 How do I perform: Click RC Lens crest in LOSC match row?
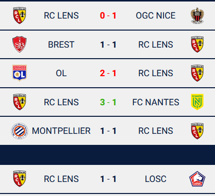pyautogui.click(x=19, y=178)
